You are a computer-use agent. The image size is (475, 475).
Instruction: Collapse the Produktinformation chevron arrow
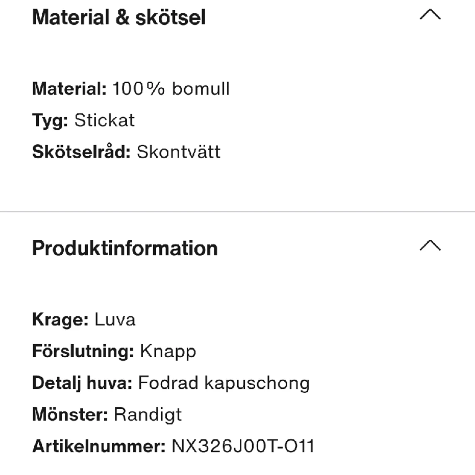tap(430, 246)
